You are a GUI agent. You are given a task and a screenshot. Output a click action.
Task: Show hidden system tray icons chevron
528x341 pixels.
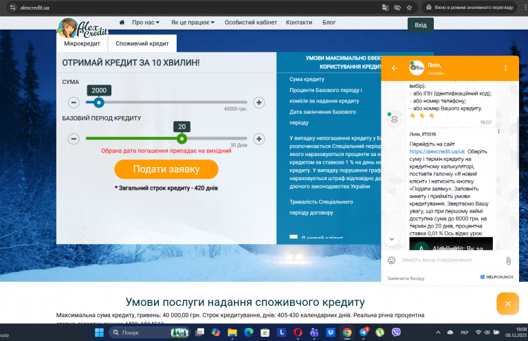coord(438,333)
